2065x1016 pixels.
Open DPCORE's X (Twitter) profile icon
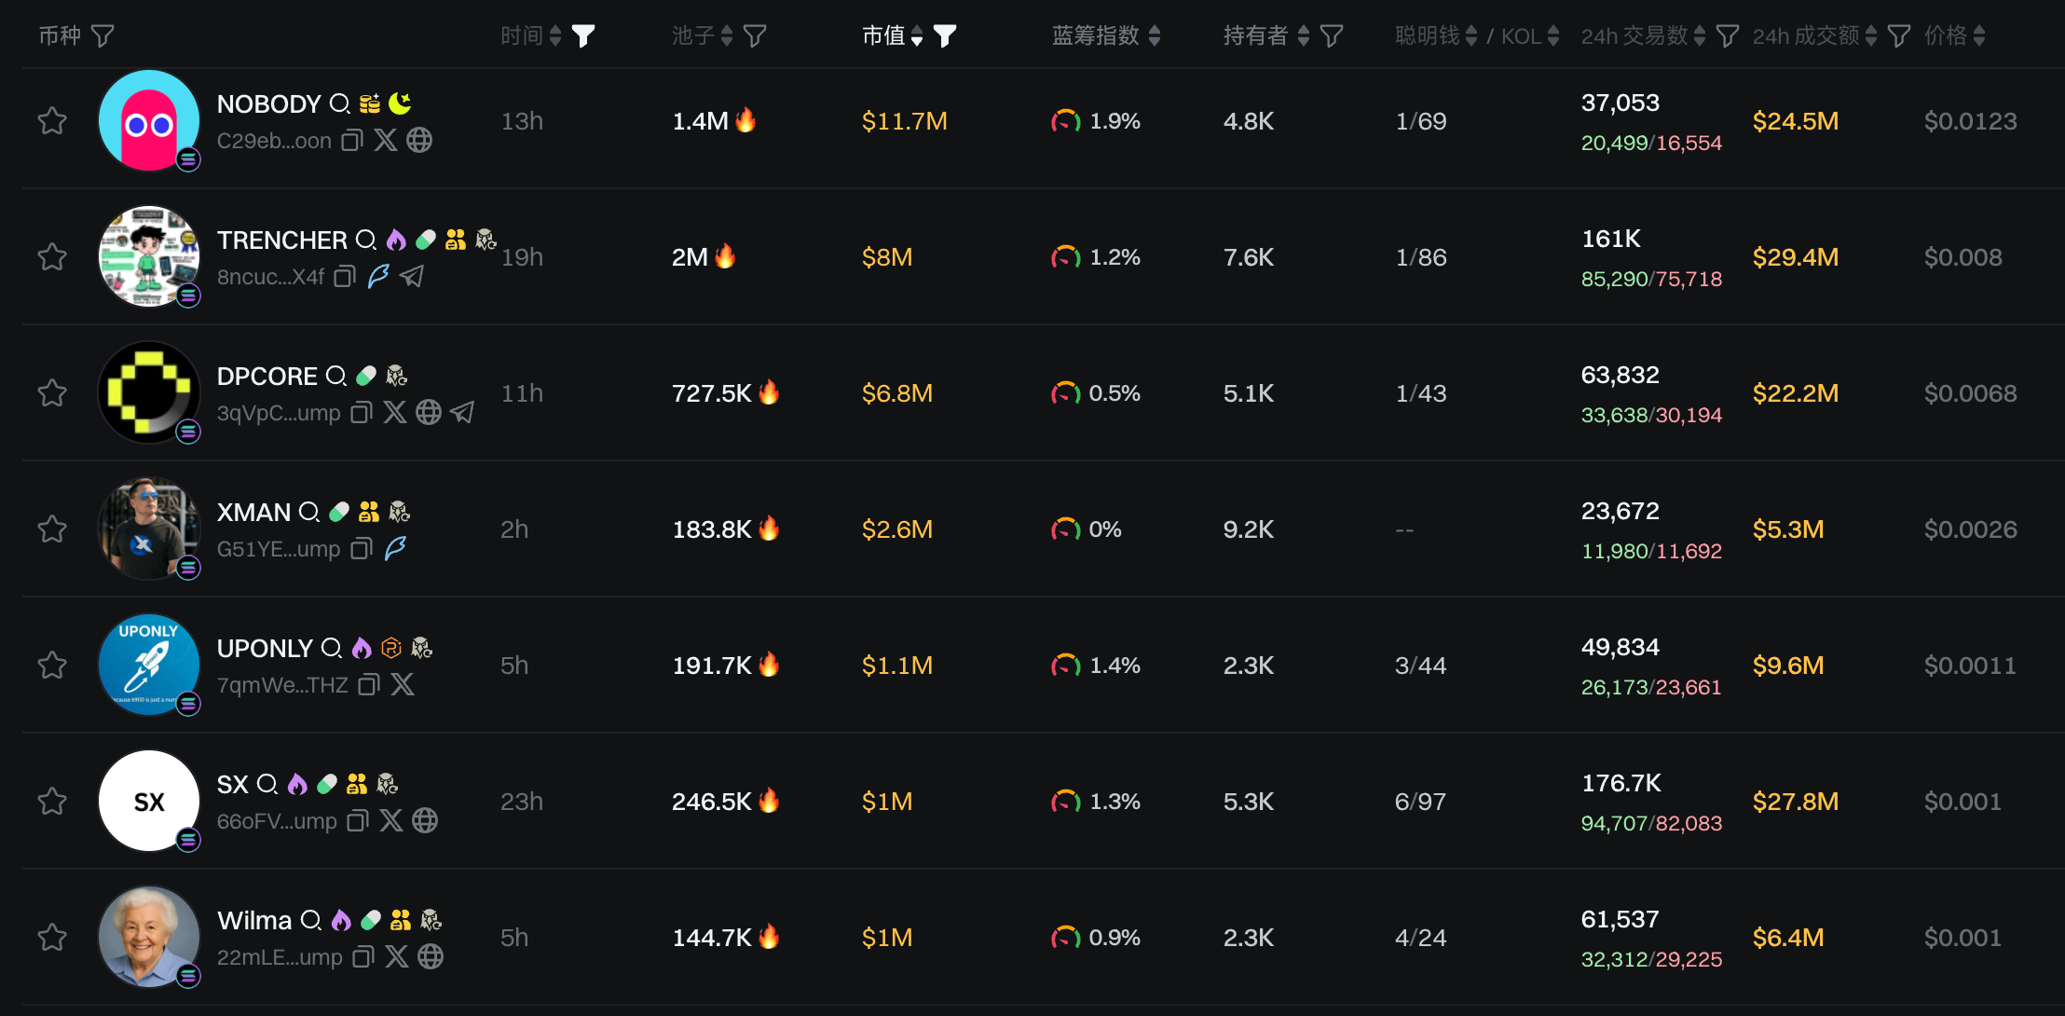[x=395, y=413]
